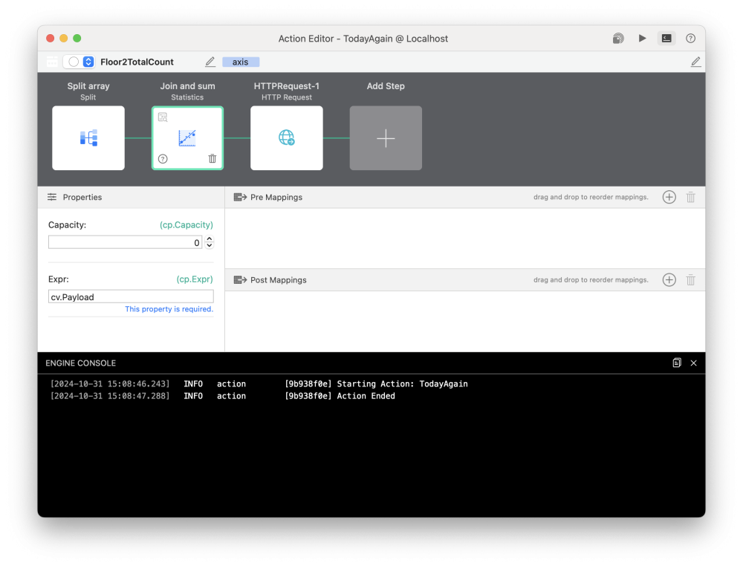Select the Split array step tile

88,138
